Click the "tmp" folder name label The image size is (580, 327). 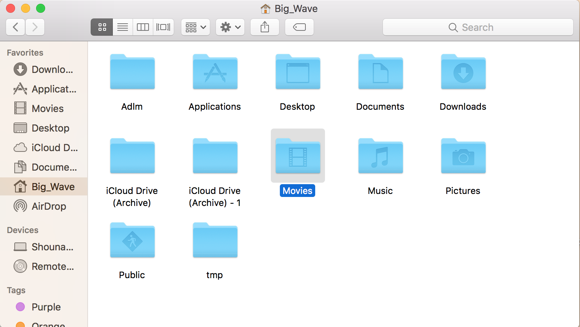(x=215, y=275)
